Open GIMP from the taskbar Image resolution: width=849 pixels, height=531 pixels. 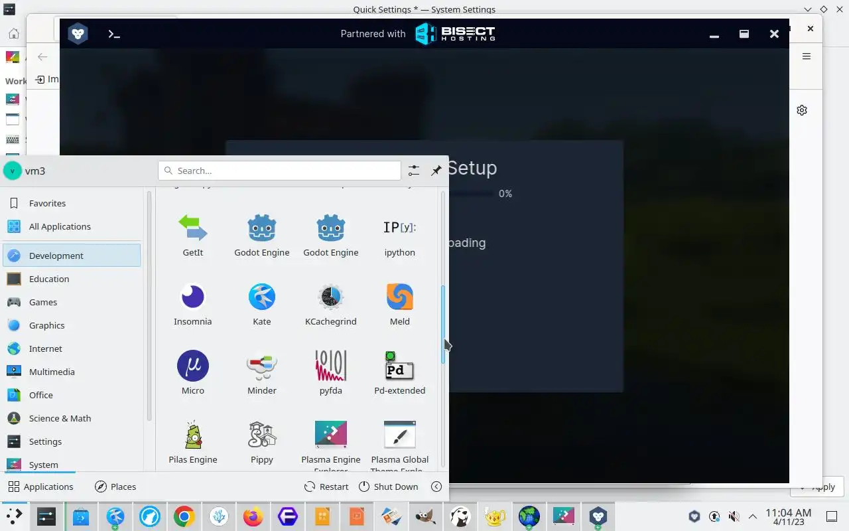pyautogui.click(x=426, y=516)
